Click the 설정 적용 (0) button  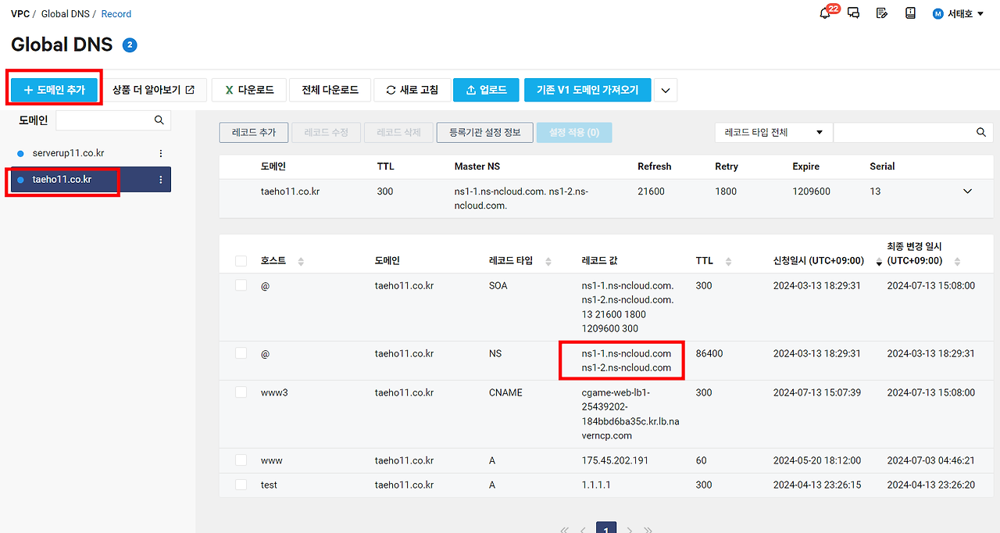(574, 132)
